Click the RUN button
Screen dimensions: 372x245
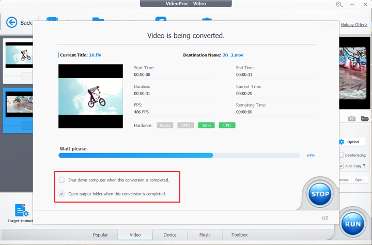[353, 224]
